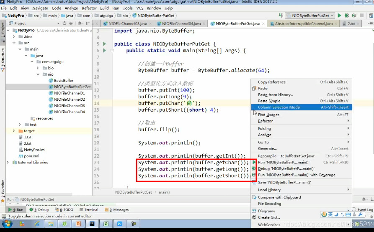Open Excel from the taskbar
This screenshot has height=232, width=374.
coord(106,224)
